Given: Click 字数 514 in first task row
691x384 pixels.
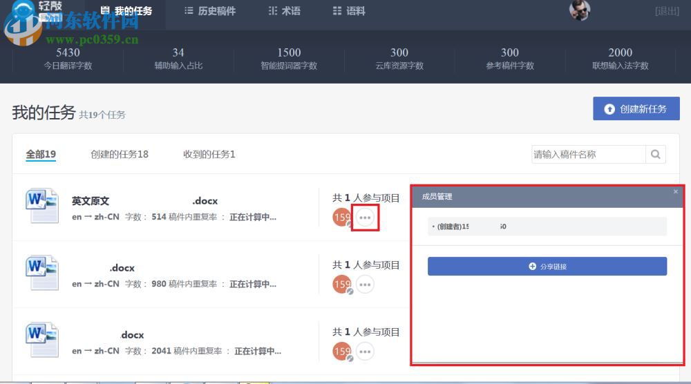Looking at the screenshot, I should tap(146, 217).
